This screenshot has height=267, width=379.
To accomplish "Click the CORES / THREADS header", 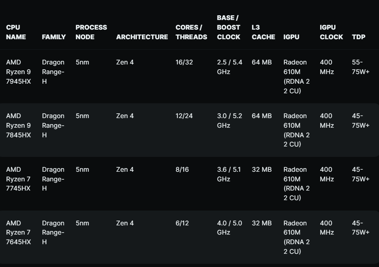I will pos(191,32).
